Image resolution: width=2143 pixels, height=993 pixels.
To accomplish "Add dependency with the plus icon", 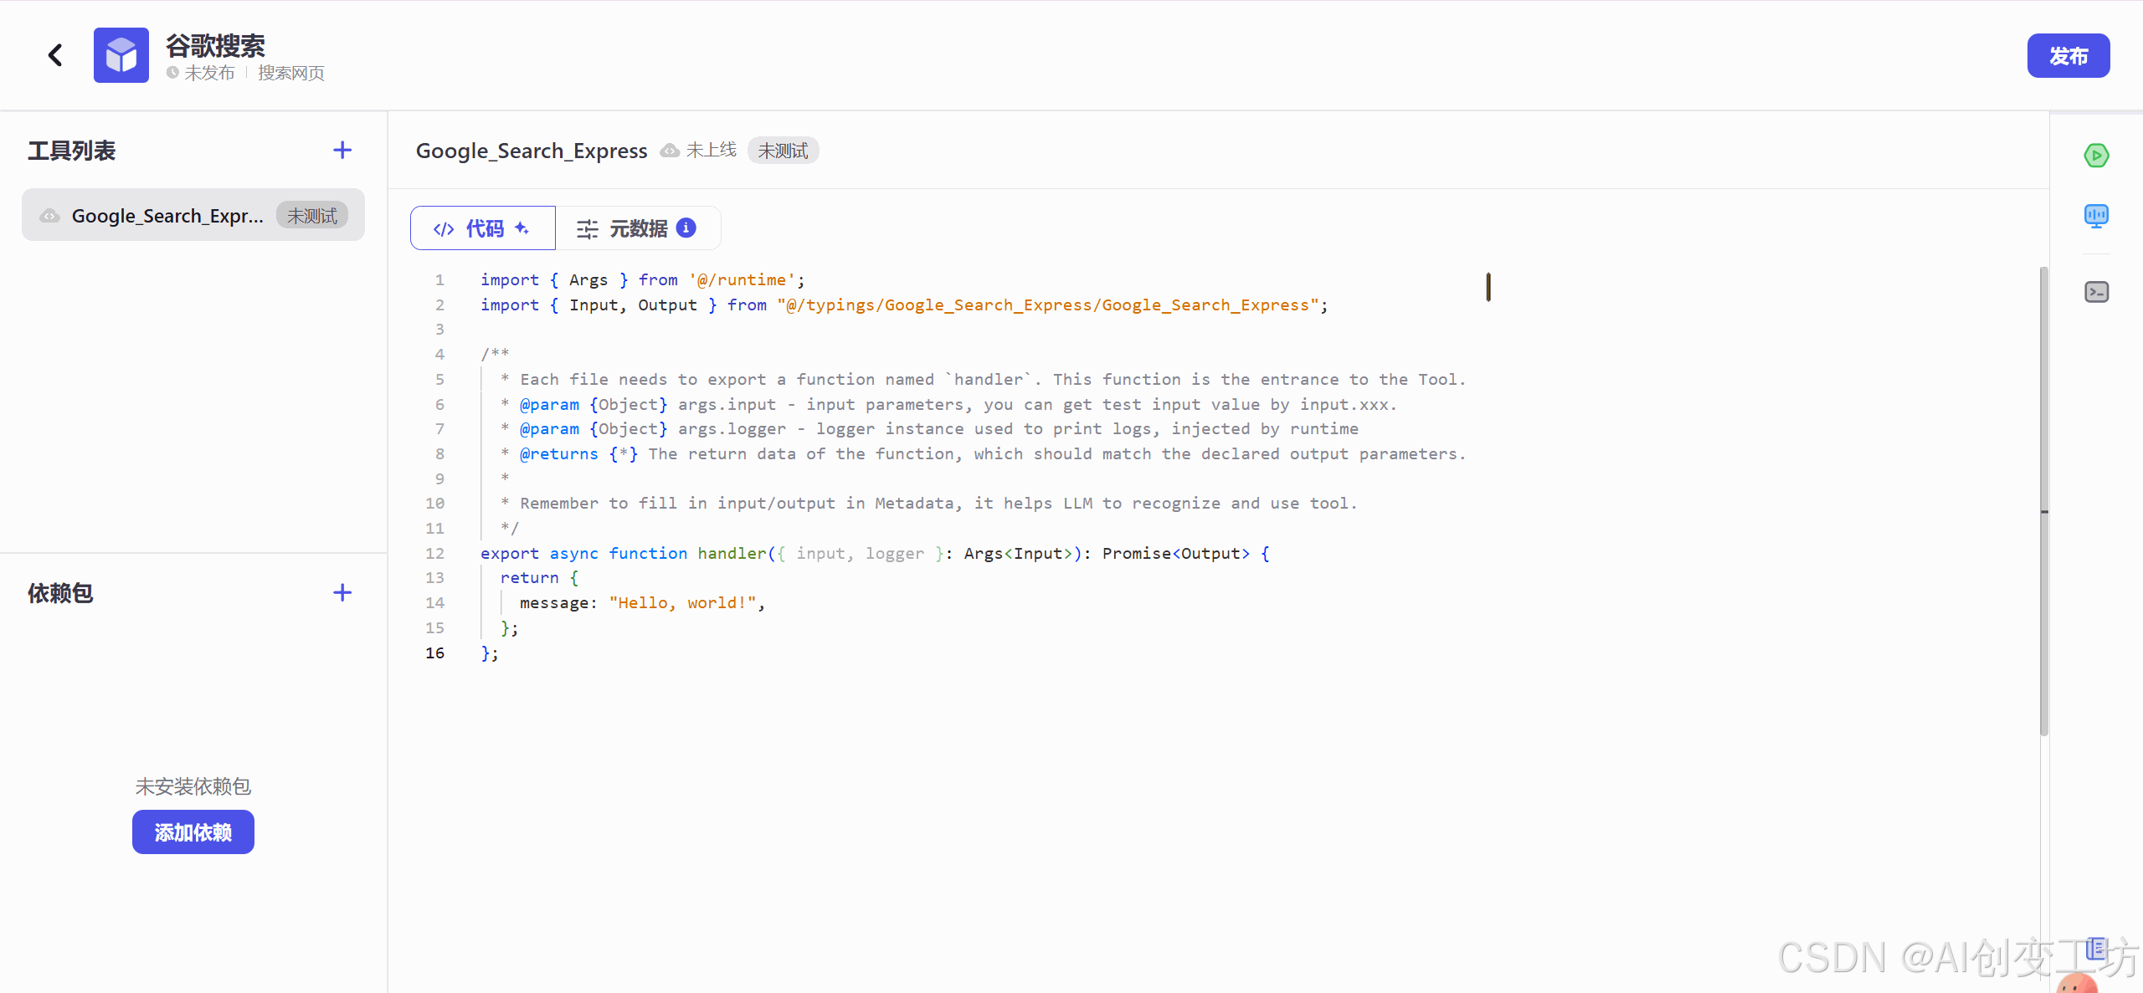I will 342,593.
